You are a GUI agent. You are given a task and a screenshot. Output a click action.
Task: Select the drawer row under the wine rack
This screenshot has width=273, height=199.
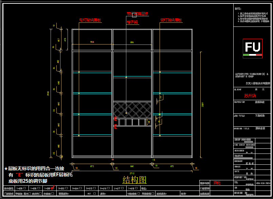point(132,122)
